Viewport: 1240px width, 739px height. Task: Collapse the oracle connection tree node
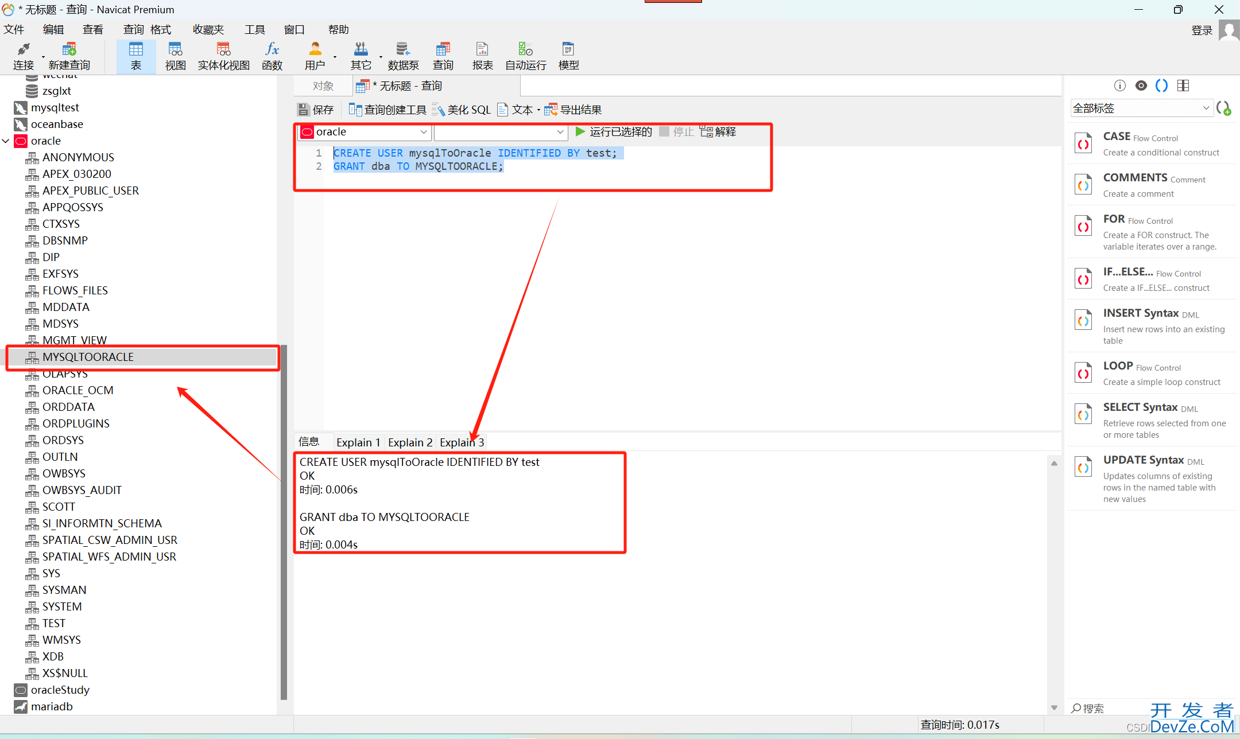6,141
